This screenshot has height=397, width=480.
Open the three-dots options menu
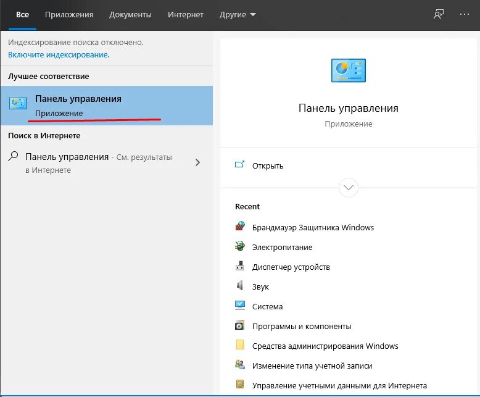(464, 14)
